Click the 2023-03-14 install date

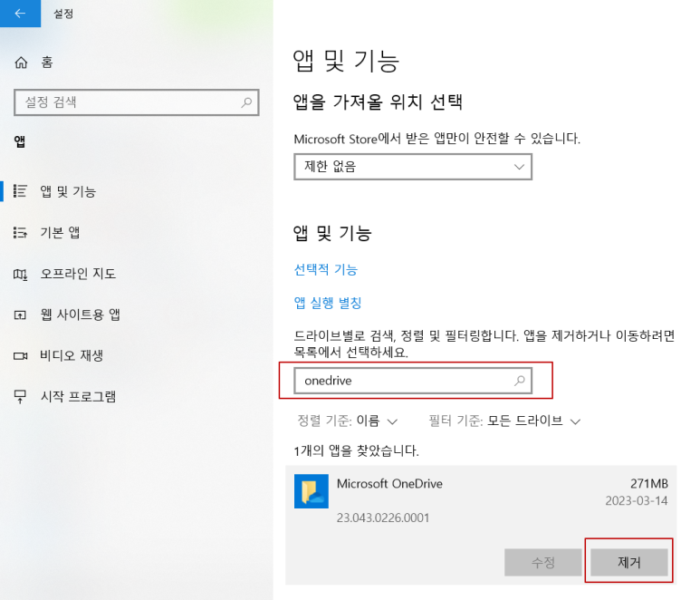[637, 500]
